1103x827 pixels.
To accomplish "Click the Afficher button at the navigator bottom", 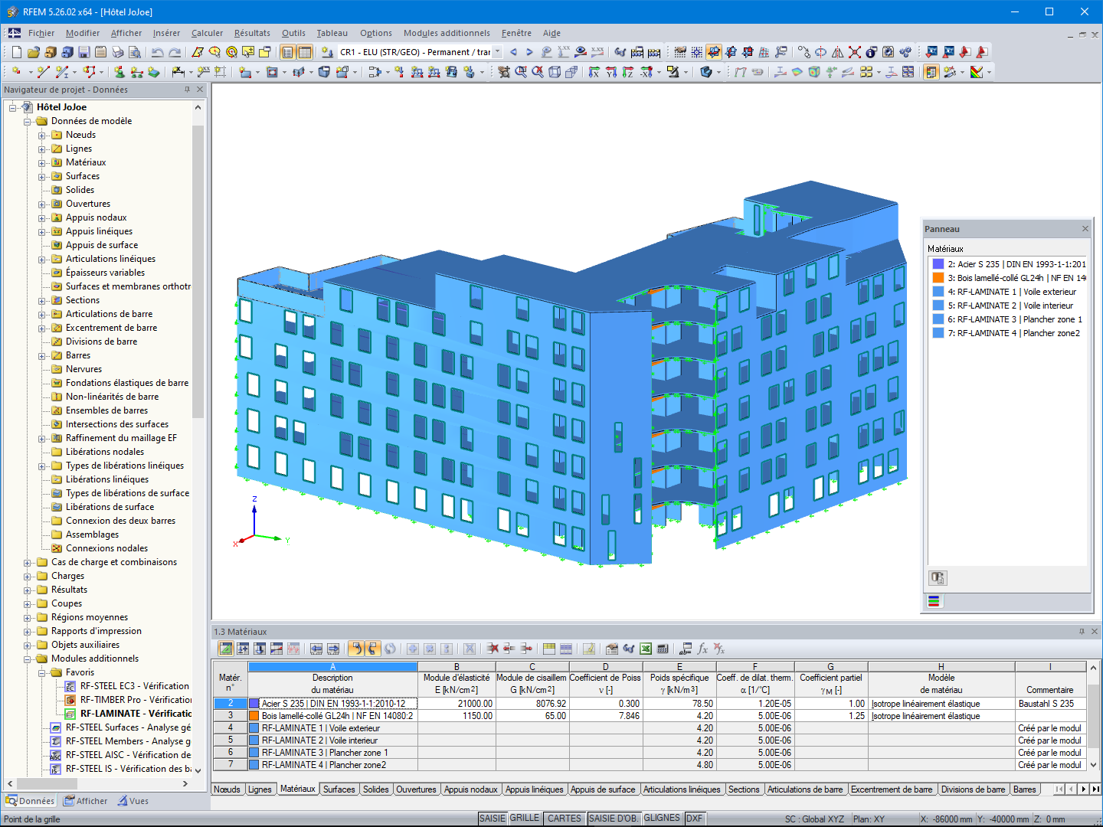I will (86, 800).
